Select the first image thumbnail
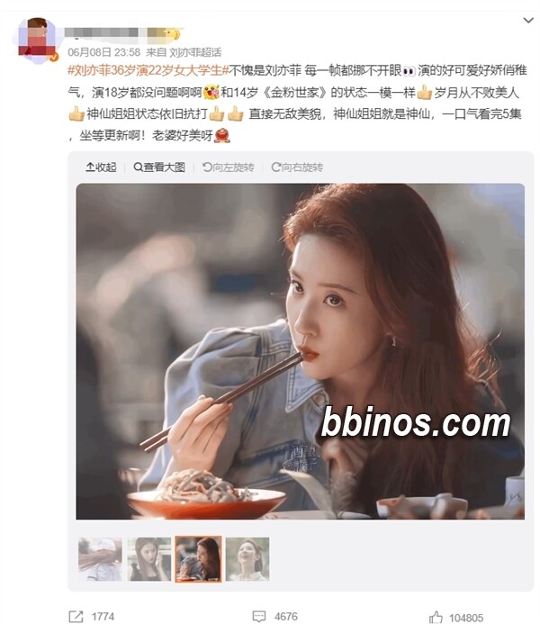The image size is (540, 624). click(100, 559)
